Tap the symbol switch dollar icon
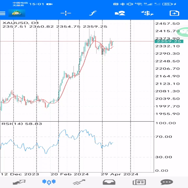This screenshot has width=188, height=188. click(x=147, y=13)
